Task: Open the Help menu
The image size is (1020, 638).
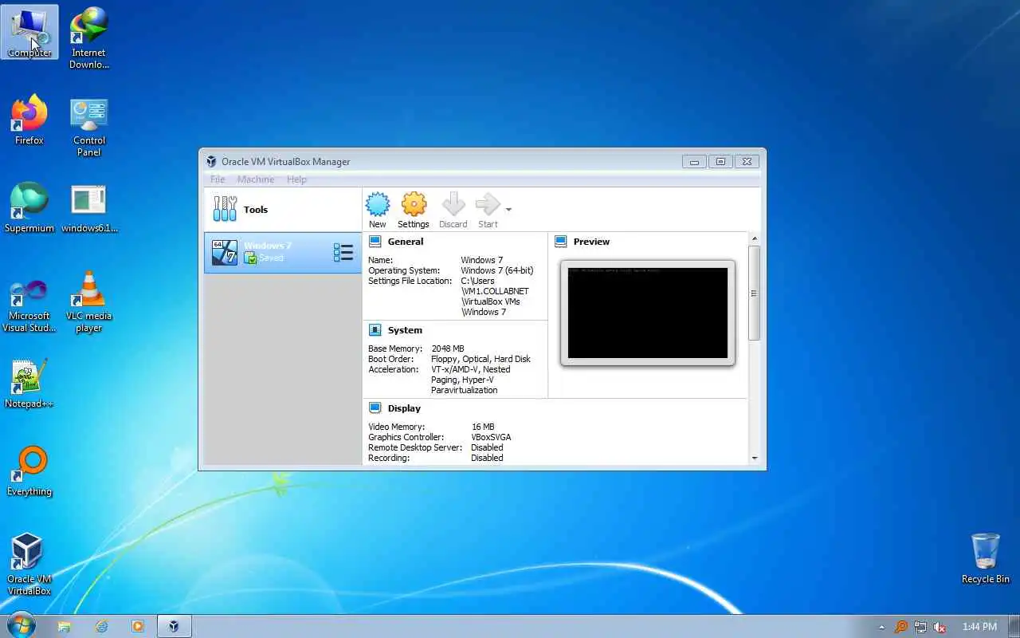Action: pos(296,179)
